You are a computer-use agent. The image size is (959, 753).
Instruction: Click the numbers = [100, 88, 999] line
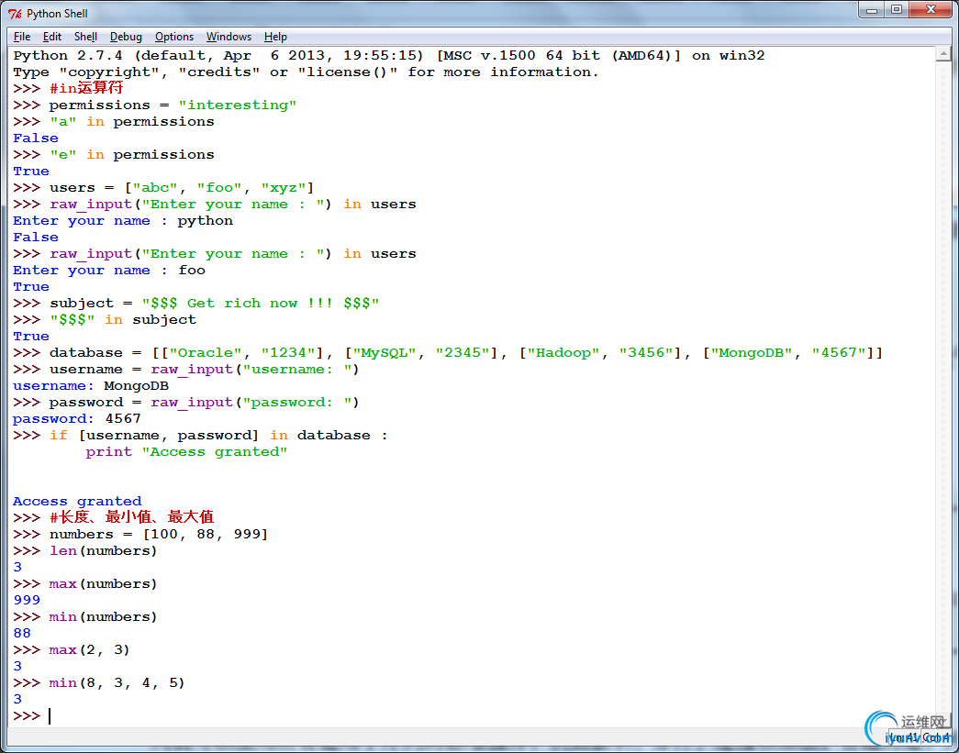140,534
